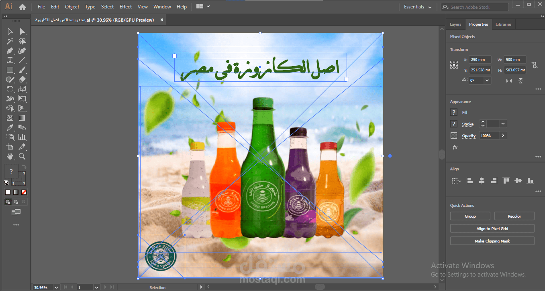This screenshot has height=291, width=545.
Task: Click the Group button
Action: coord(470,216)
